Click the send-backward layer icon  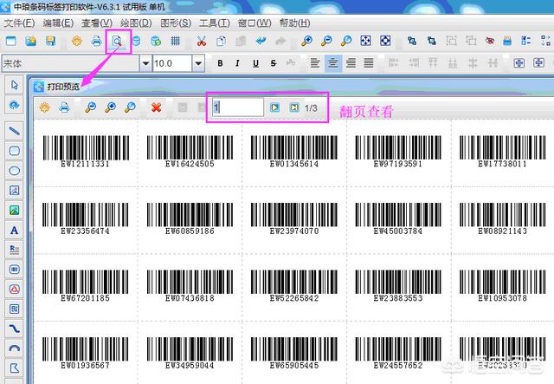coord(431,41)
